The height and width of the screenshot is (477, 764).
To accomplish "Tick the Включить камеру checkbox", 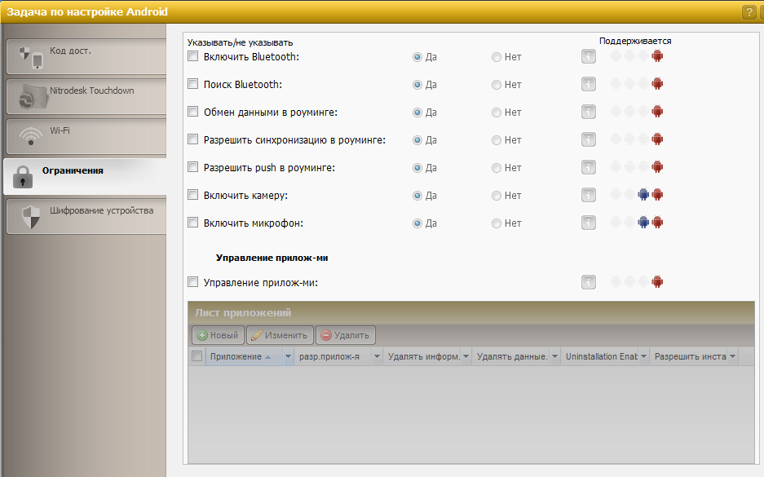I will point(193,195).
